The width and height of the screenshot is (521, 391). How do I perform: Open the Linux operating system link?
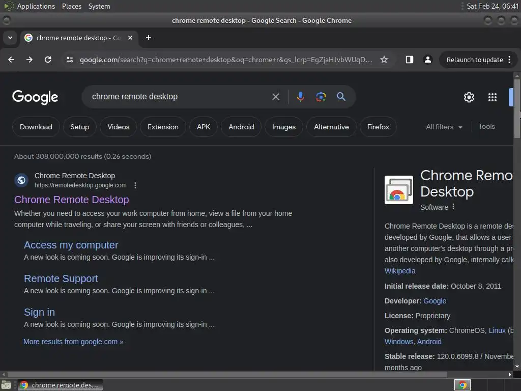(x=497, y=330)
